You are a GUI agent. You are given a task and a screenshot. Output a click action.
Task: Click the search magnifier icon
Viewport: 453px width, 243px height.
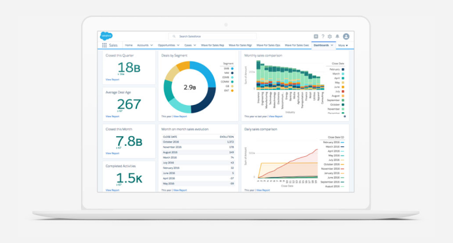(174, 36)
